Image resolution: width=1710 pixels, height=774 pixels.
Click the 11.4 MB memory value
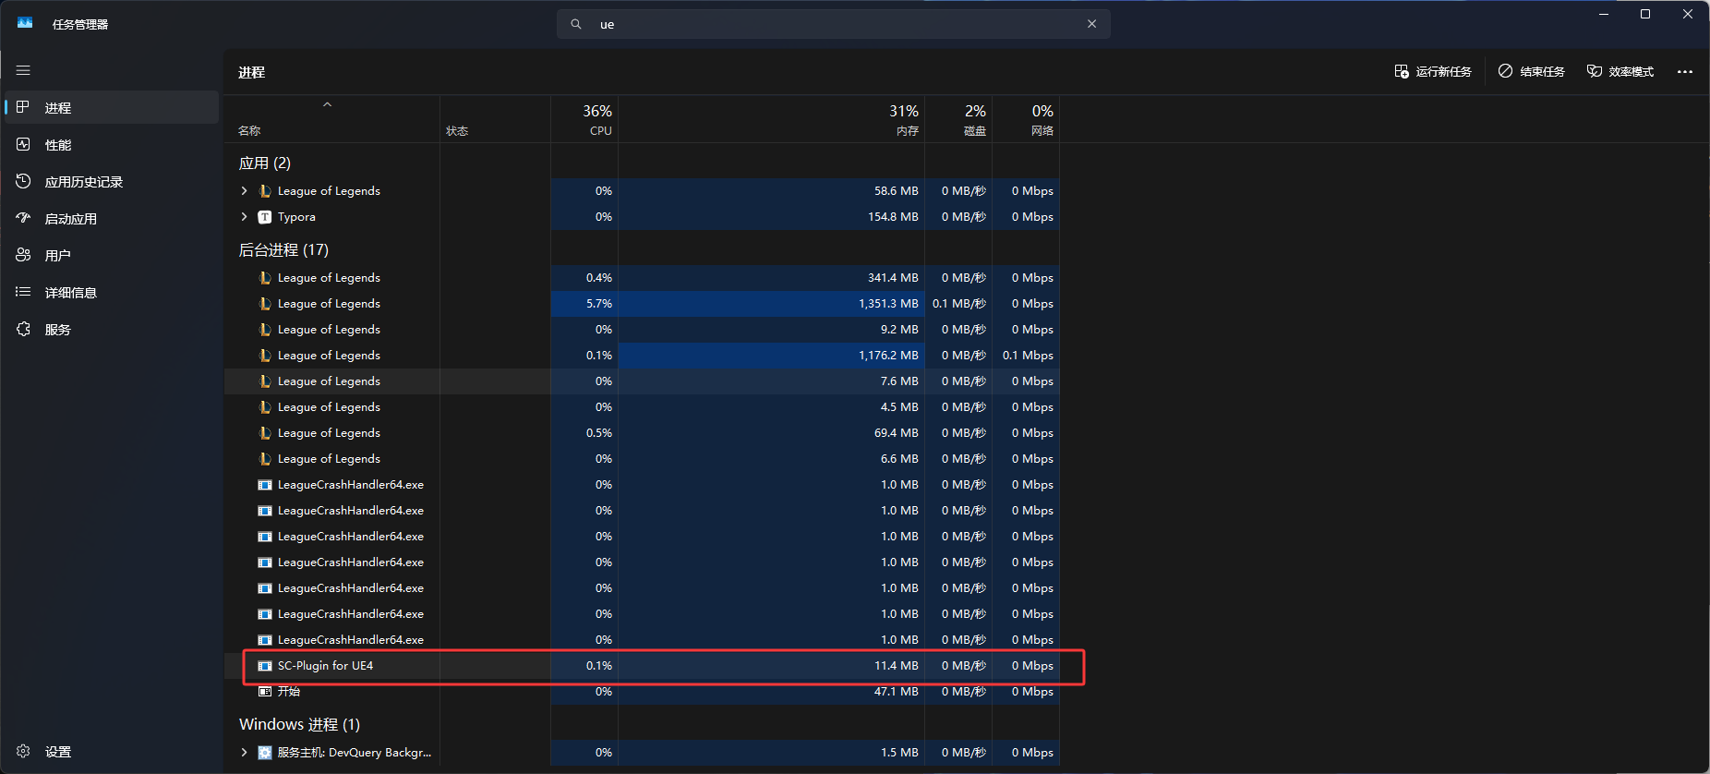tap(897, 665)
